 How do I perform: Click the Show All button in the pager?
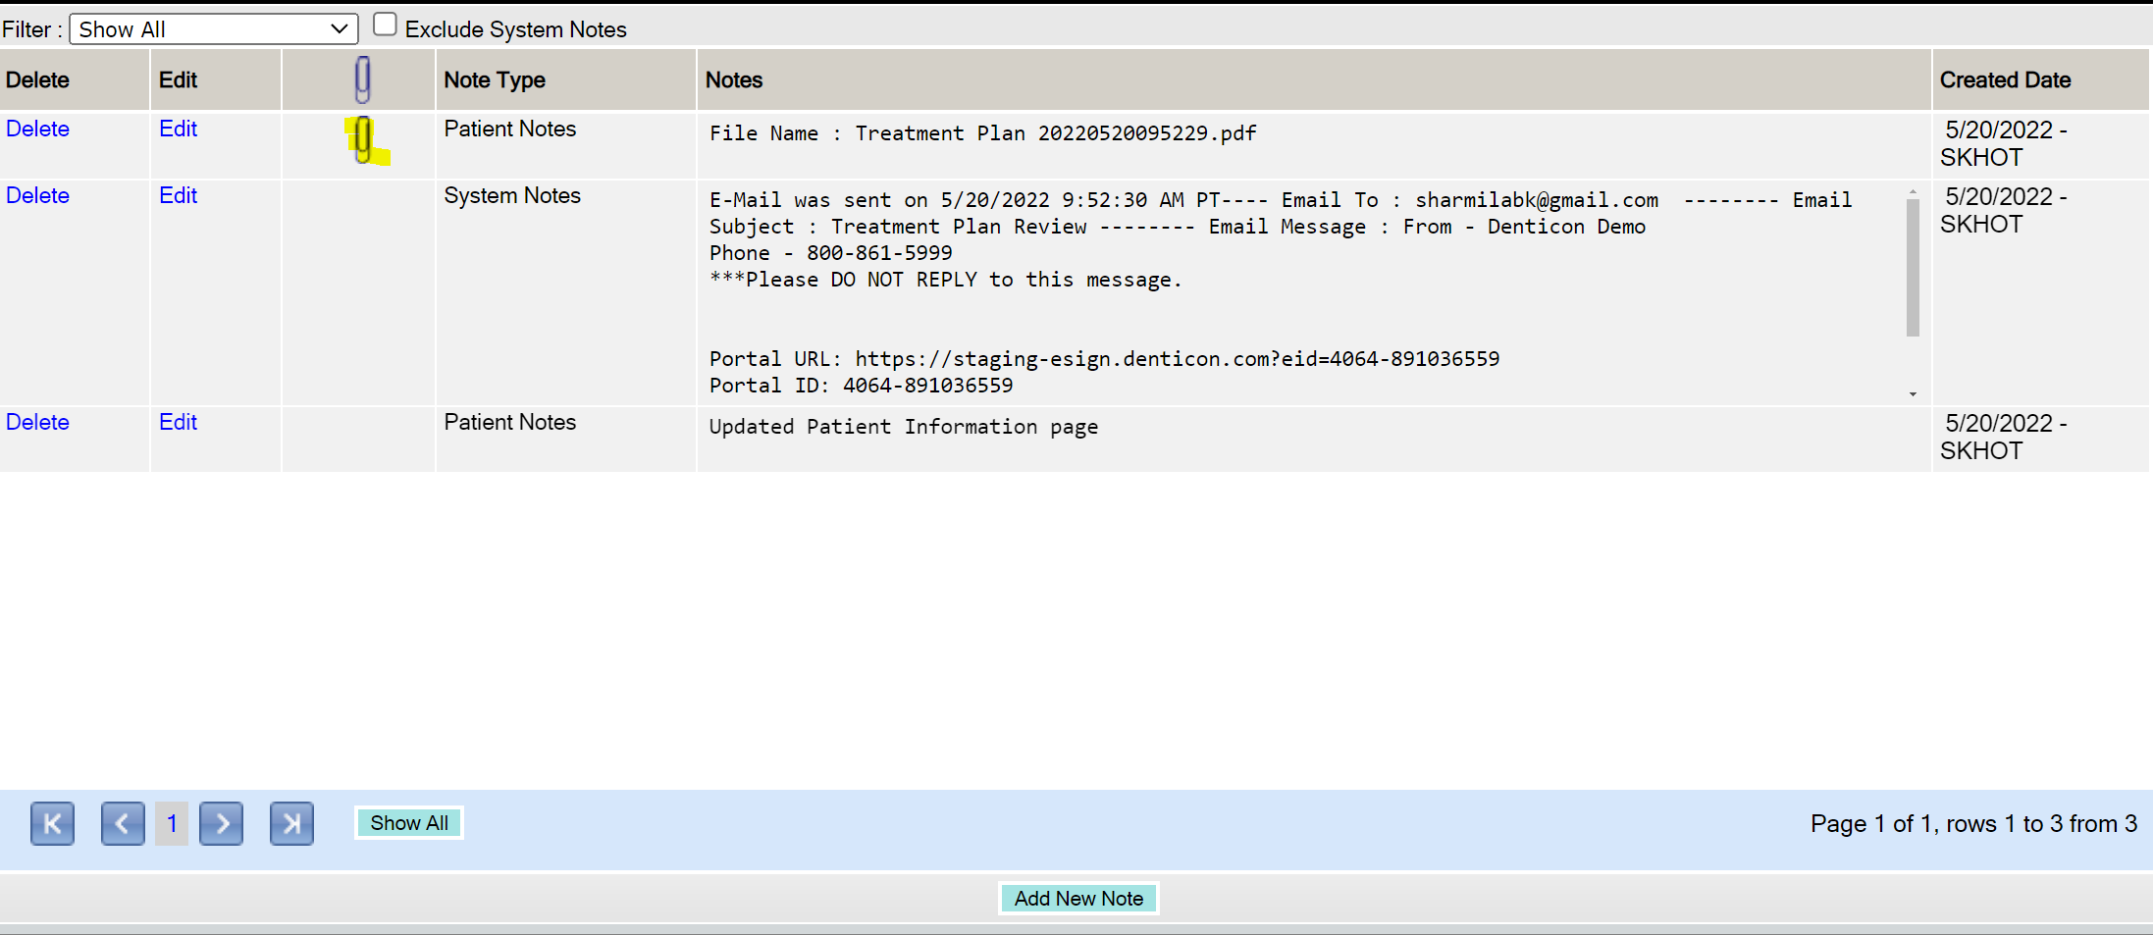(409, 823)
